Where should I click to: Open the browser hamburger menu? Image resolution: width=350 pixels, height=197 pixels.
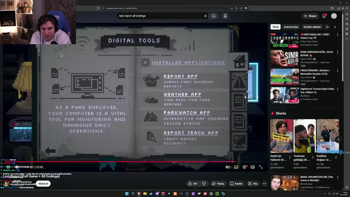tap(347, 8)
